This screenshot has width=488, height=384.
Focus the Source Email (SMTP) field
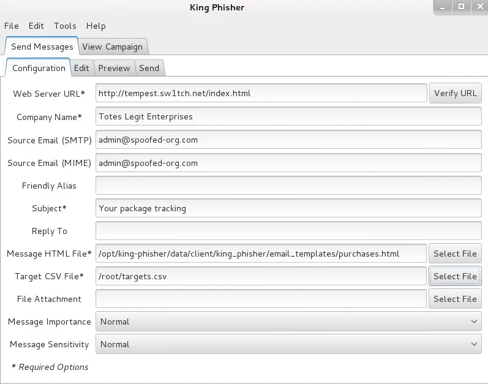288,140
